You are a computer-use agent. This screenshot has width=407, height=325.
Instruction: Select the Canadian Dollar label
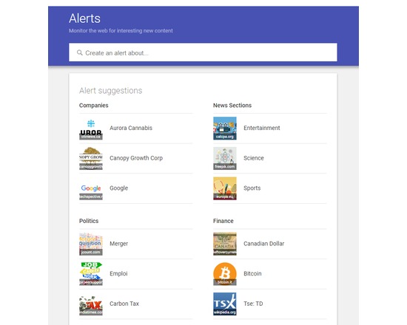click(x=263, y=244)
